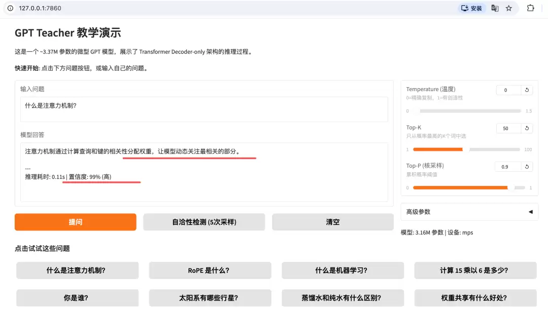Open the translate page icon
Image resolution: width=548 pixels, height=316 pixels.
(x=495, y=8)
